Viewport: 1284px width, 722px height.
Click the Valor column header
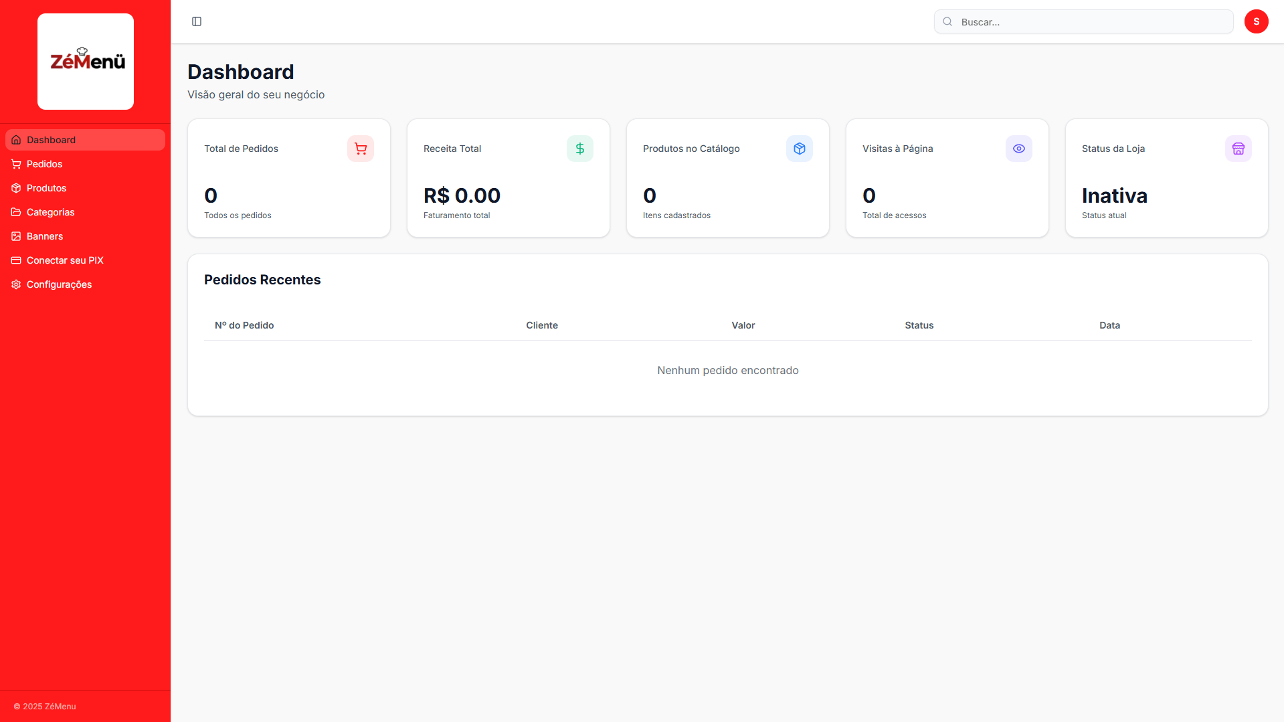coord(743,325)
